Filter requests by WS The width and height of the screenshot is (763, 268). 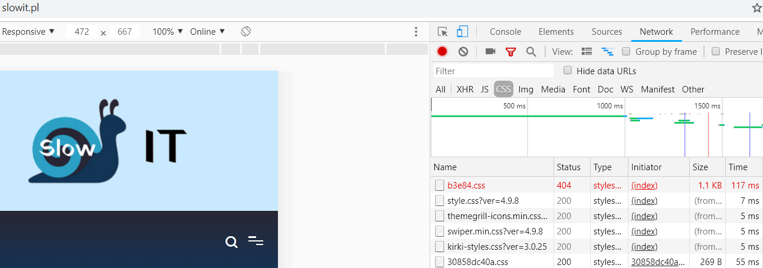click(627, 90)
